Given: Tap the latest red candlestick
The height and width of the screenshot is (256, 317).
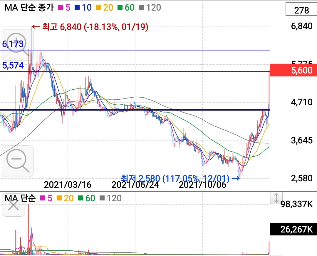Looking at the screenshot, I should 269,91.
